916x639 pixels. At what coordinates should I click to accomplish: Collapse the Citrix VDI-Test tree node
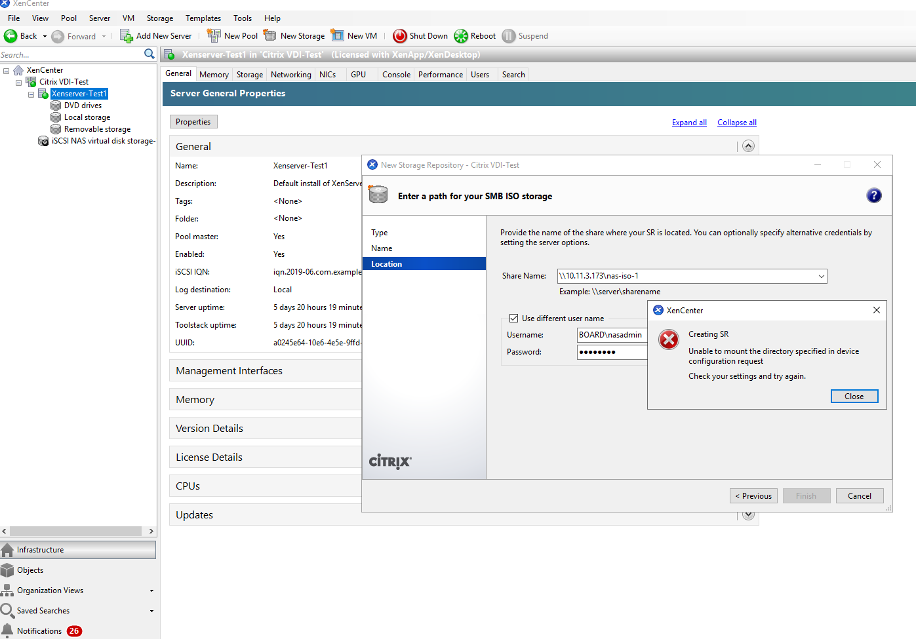(x=18, y=82)
